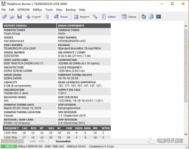
Task: Click capacity value 8 GB (8 components)
Action: 18,86
